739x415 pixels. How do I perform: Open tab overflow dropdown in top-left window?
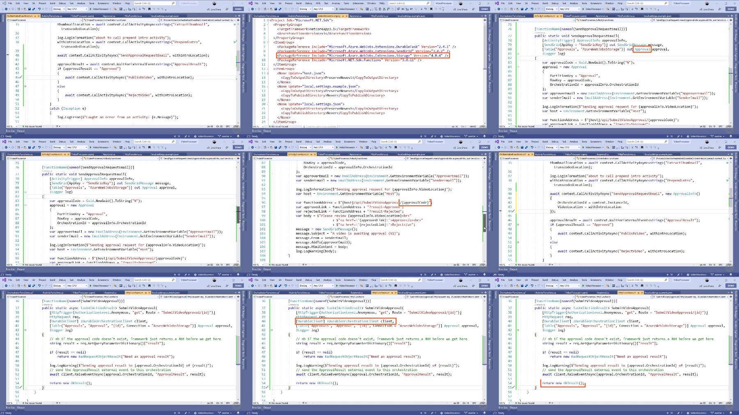236,16
